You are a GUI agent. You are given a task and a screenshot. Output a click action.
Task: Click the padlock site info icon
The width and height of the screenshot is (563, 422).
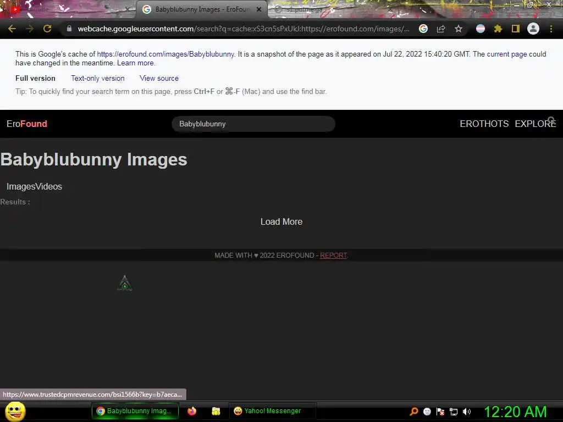[x=69, y=29]
